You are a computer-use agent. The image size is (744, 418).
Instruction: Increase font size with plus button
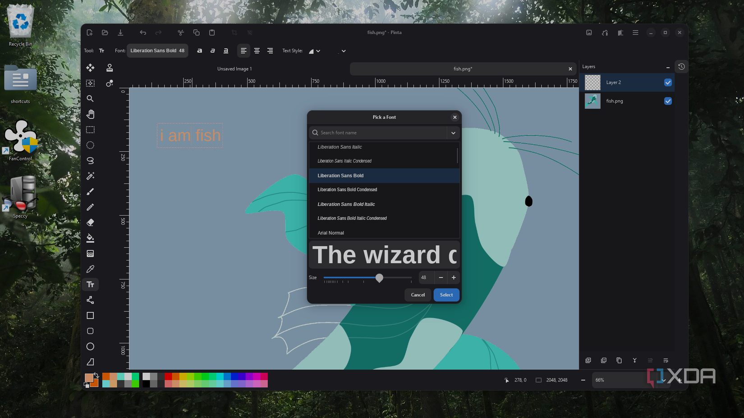tap(454, 277)
